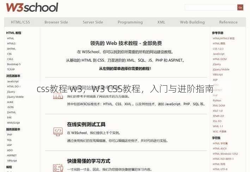Open the ASP.NET link in left sidebar
250x172 pixels.
[12, 156]
